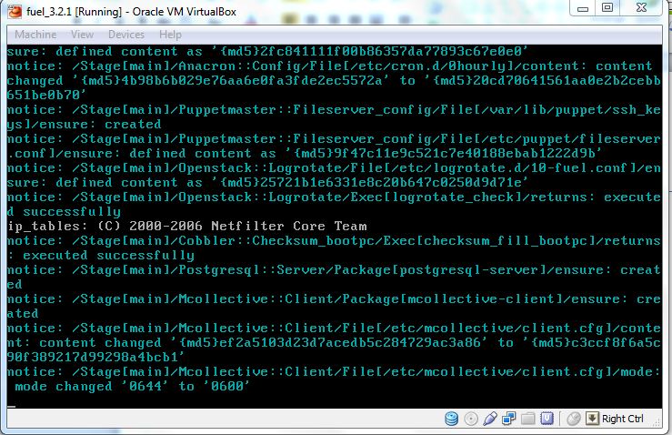The height and width of the screenshot is (435, 672).
Task: Click the network adapters status icon
Action: coord(508,419)
